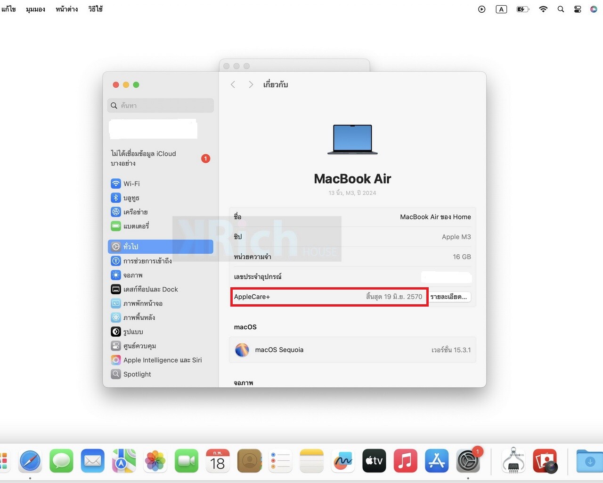The image size is (603, 483).
Task: Activate Siri from the menu bar
Action: coord(594,9)
